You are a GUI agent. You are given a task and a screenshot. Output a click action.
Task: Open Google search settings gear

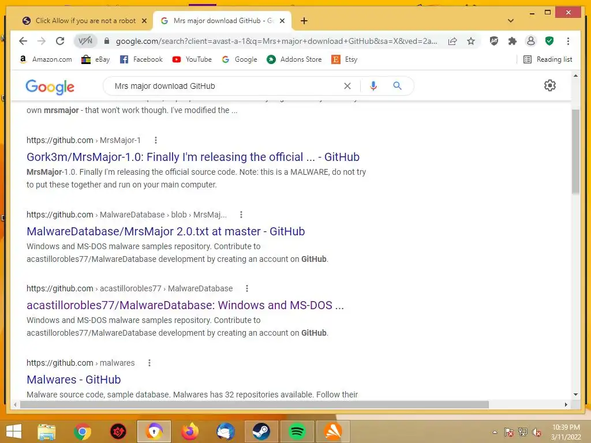click(550, 85)
